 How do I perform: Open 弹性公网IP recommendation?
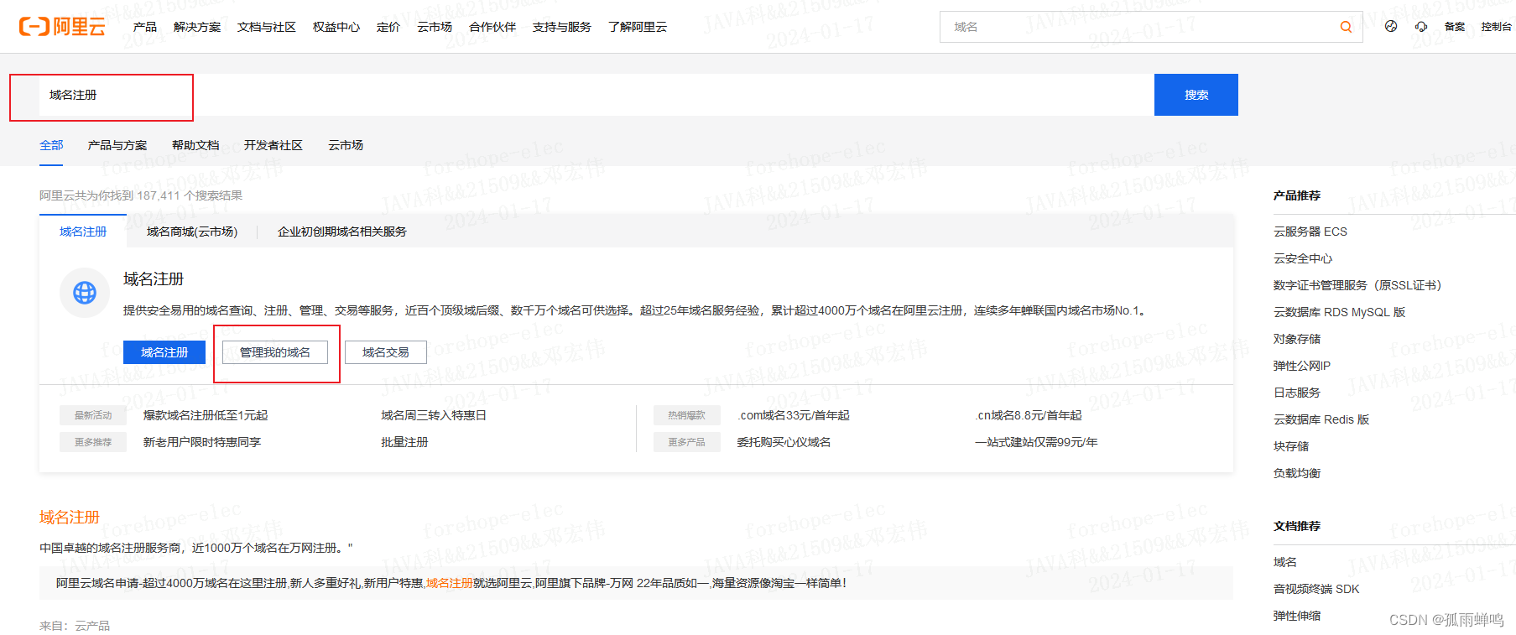(1302, 366)
